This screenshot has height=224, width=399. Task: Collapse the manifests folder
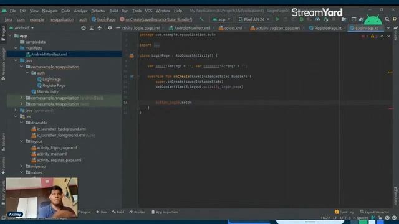tap(16, 48)
